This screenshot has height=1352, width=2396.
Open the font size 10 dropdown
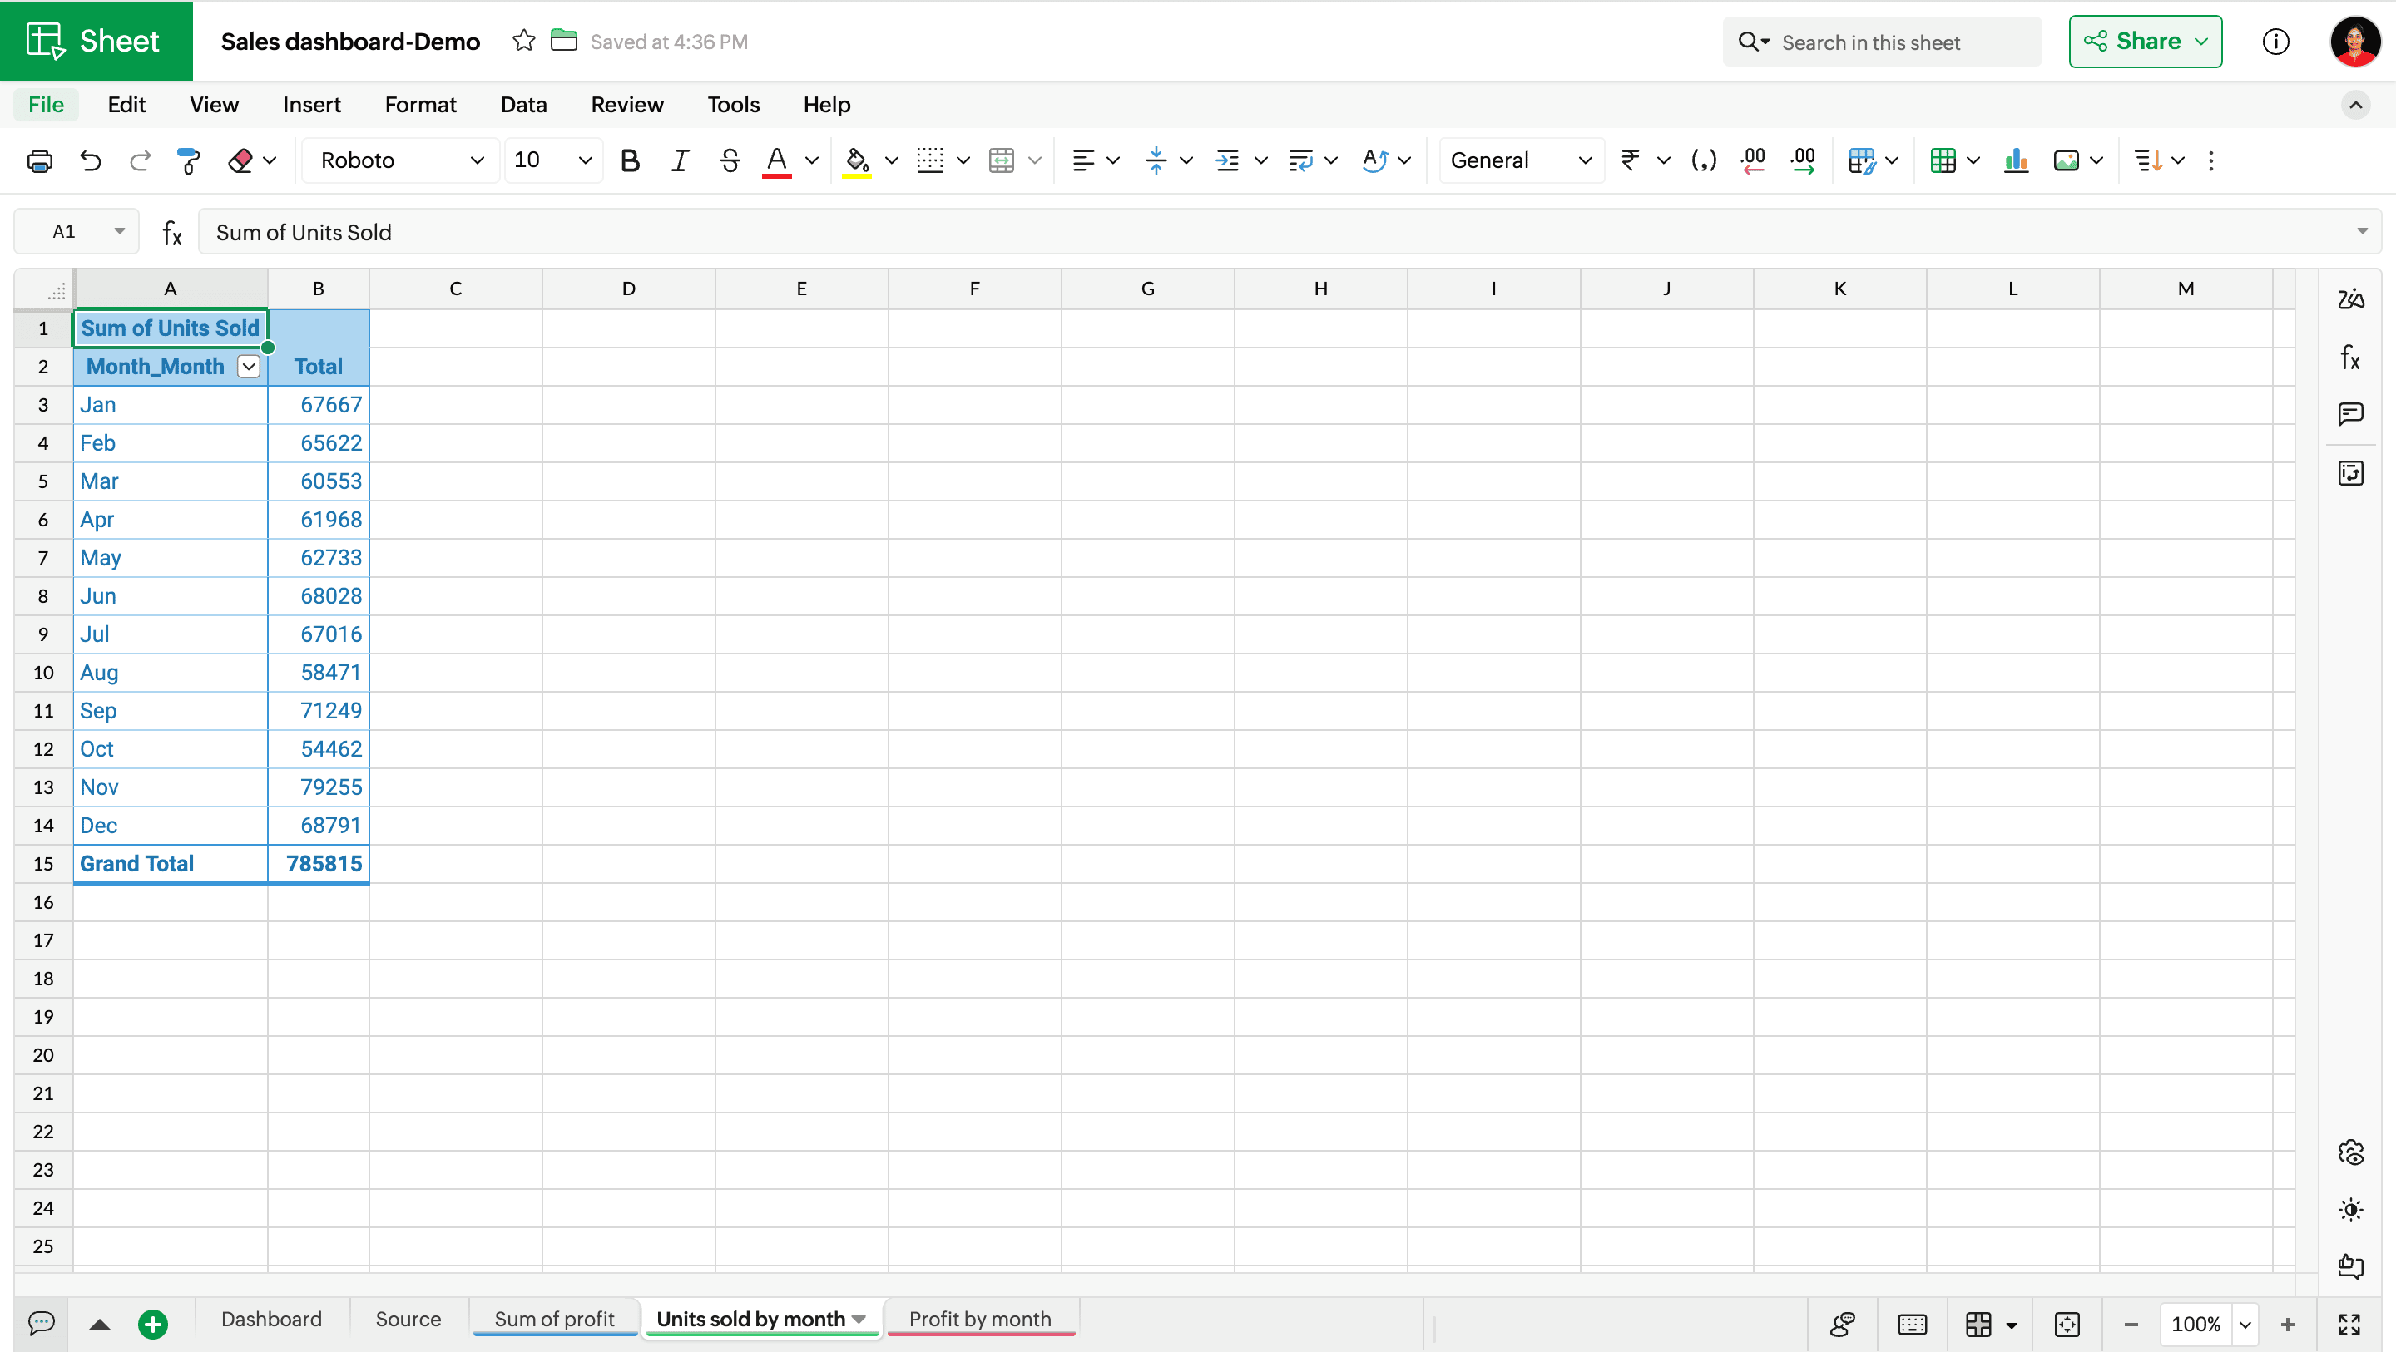(x=553, y=160)
